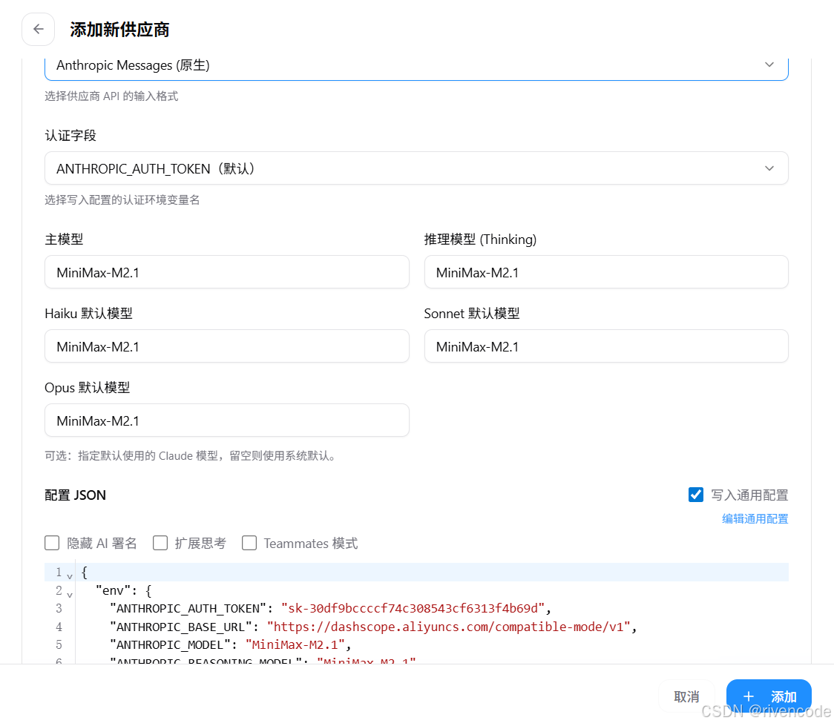Viewport: 834px width, 726px height.
Task: Click the 推理模型 (Thinking) input field
Action: (605, 272)
